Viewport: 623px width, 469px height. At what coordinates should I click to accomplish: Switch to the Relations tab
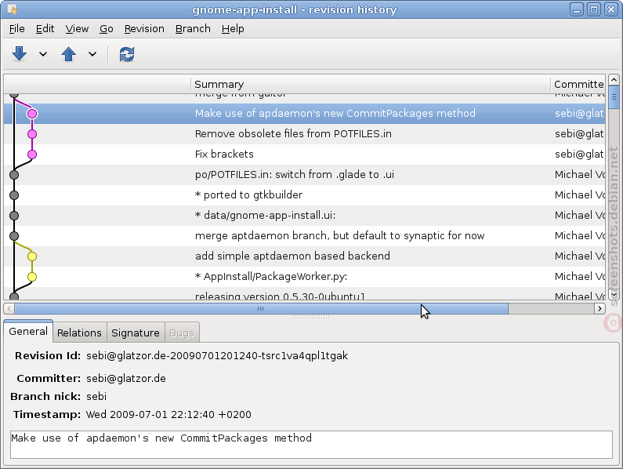pyautogui.click(x=79, y=333)
